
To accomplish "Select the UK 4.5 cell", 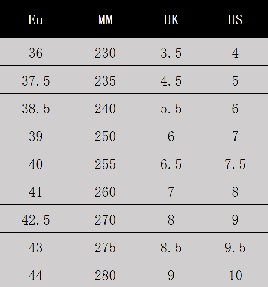I will click(171, 80).
